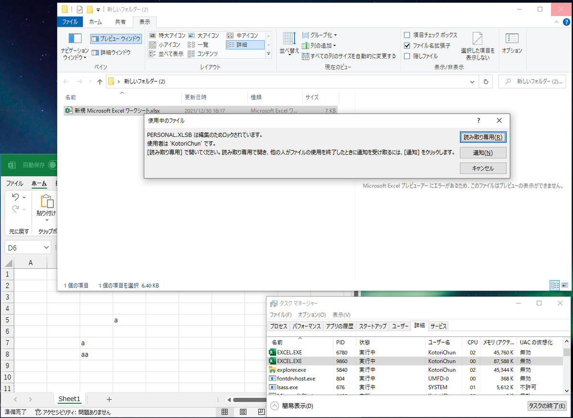Switch to プロセス tab in Task Manager
This screenshot has width=573, height=418.
click(278, 326)
